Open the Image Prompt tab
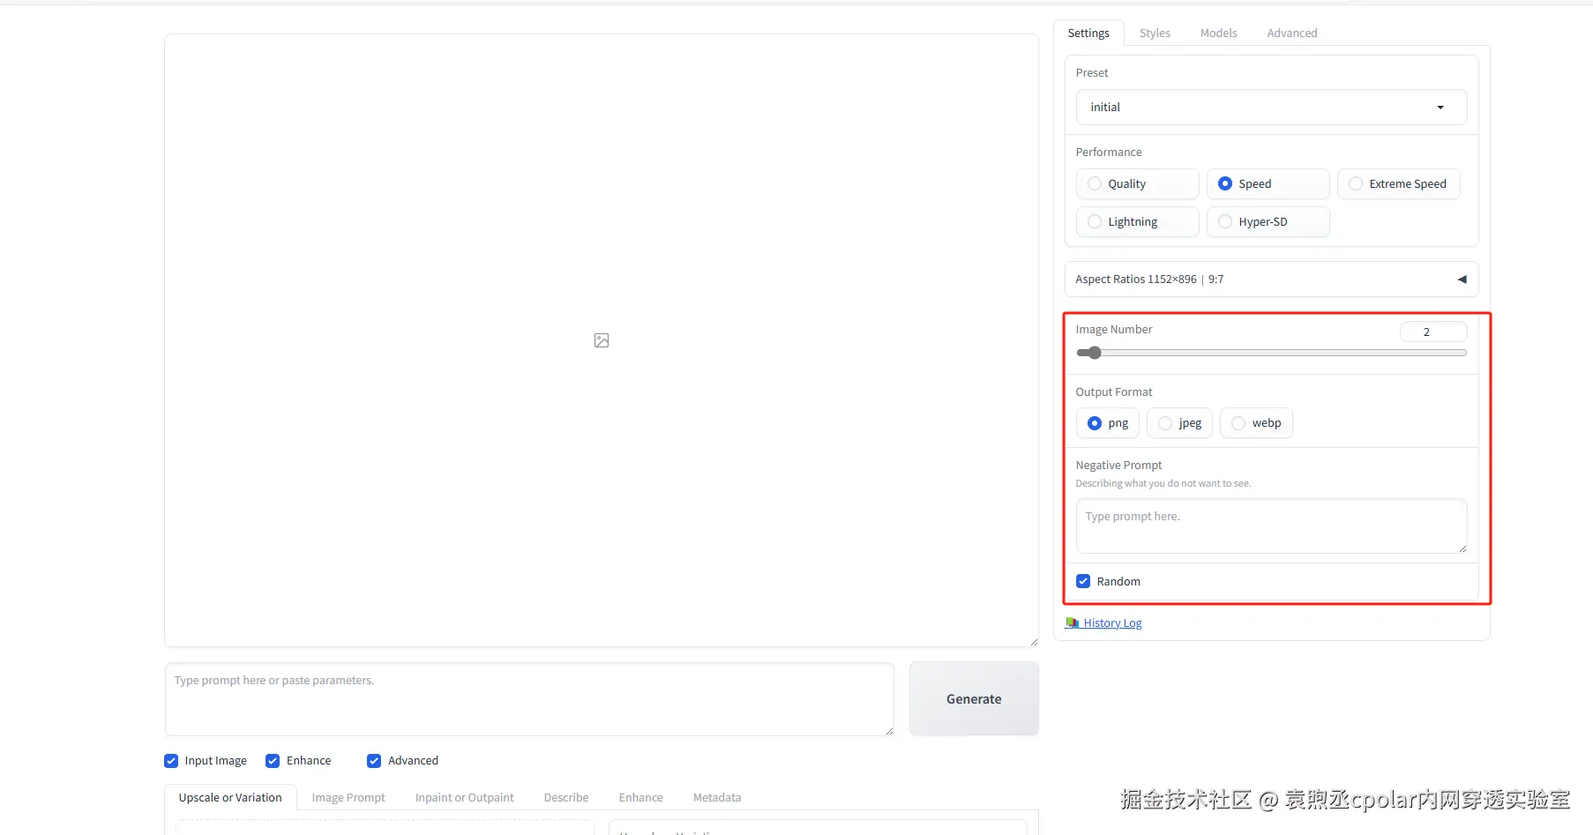The image size is (1593, 835). pyautogui.click(x=348, y=798)
